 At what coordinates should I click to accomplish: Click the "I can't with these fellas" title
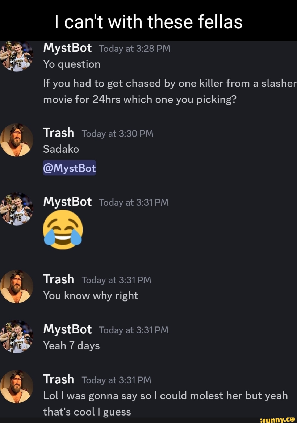148,22
